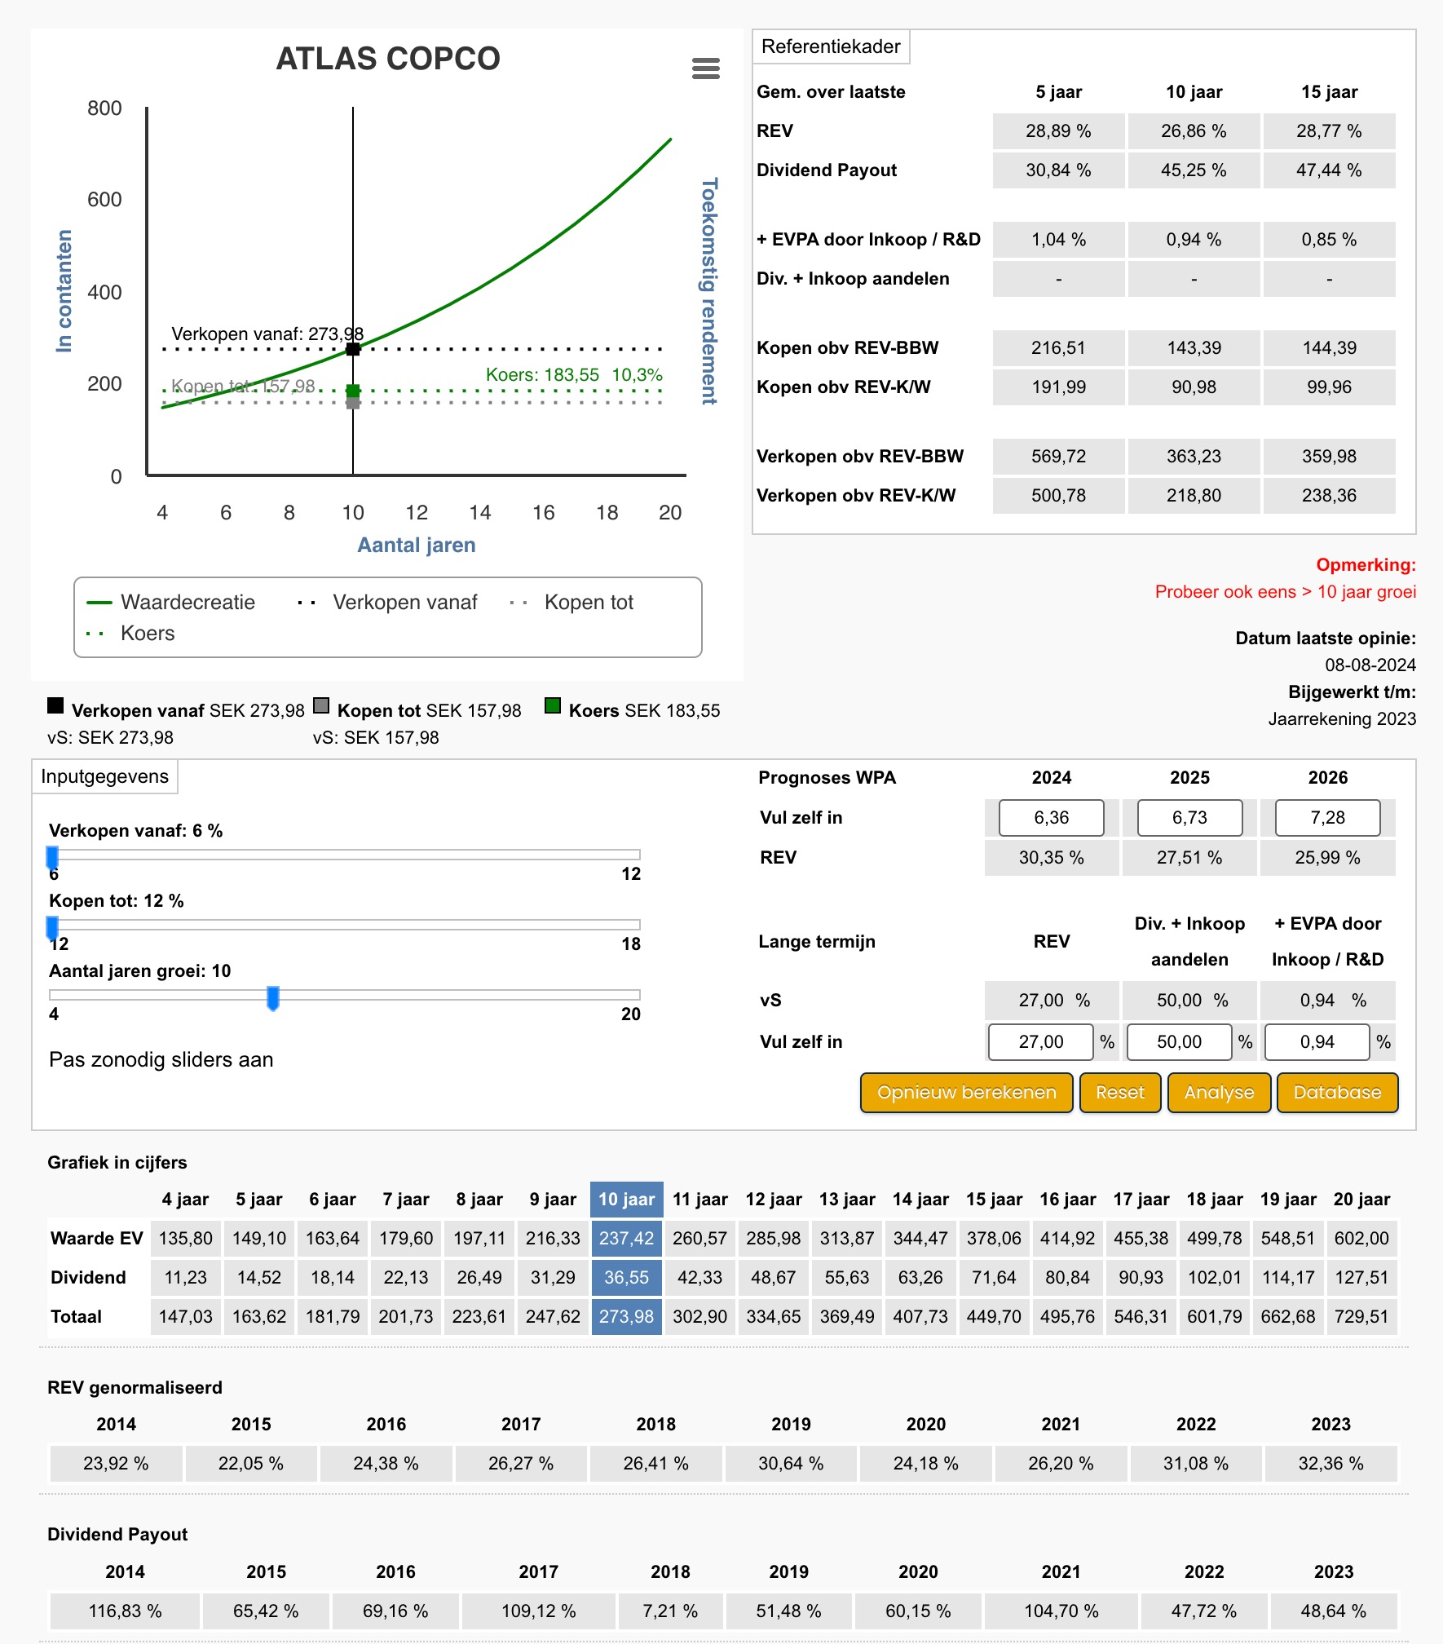1443x1644 pixels.
Task: Click the Waarde EV 4 jaar value 135,80
Action: click(x=186, y=1239)
